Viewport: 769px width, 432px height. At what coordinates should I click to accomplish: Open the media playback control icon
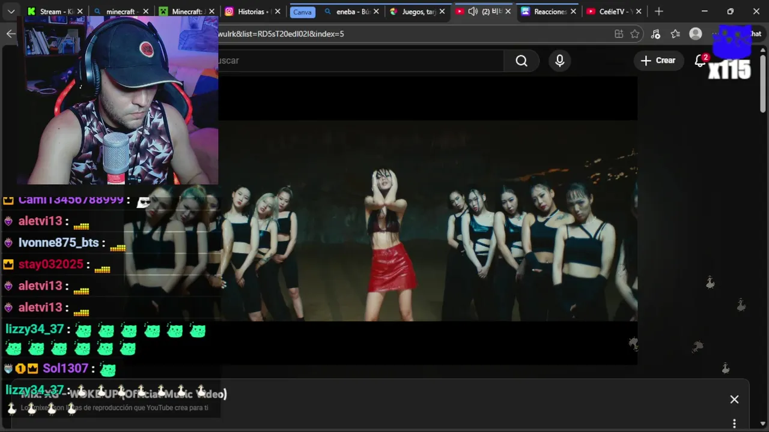[x=655, y=34]
